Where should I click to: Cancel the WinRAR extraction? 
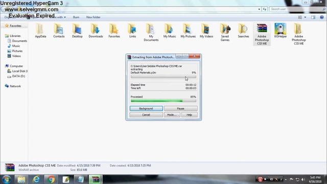146,114
